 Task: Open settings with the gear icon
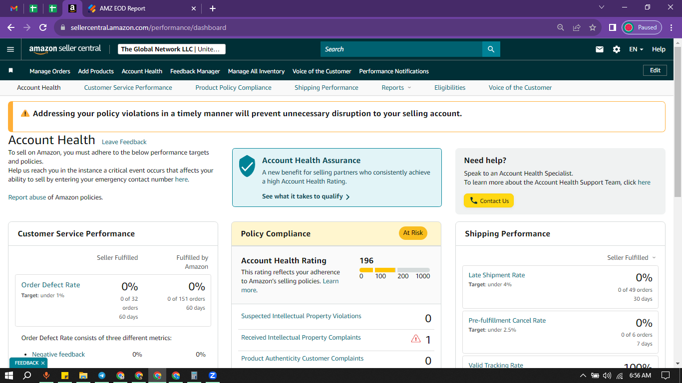point(617,49)
